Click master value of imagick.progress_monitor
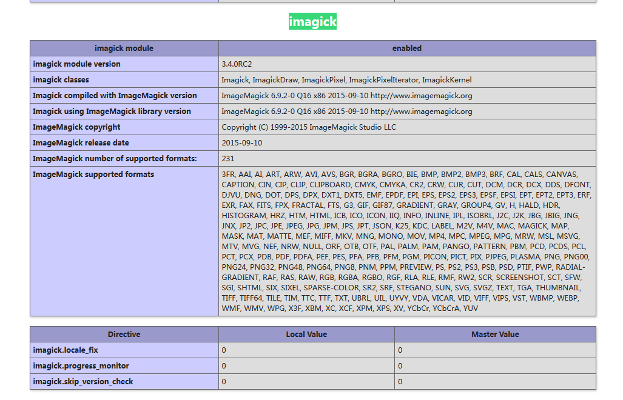 pyautogui.click(x=495, y=366)
